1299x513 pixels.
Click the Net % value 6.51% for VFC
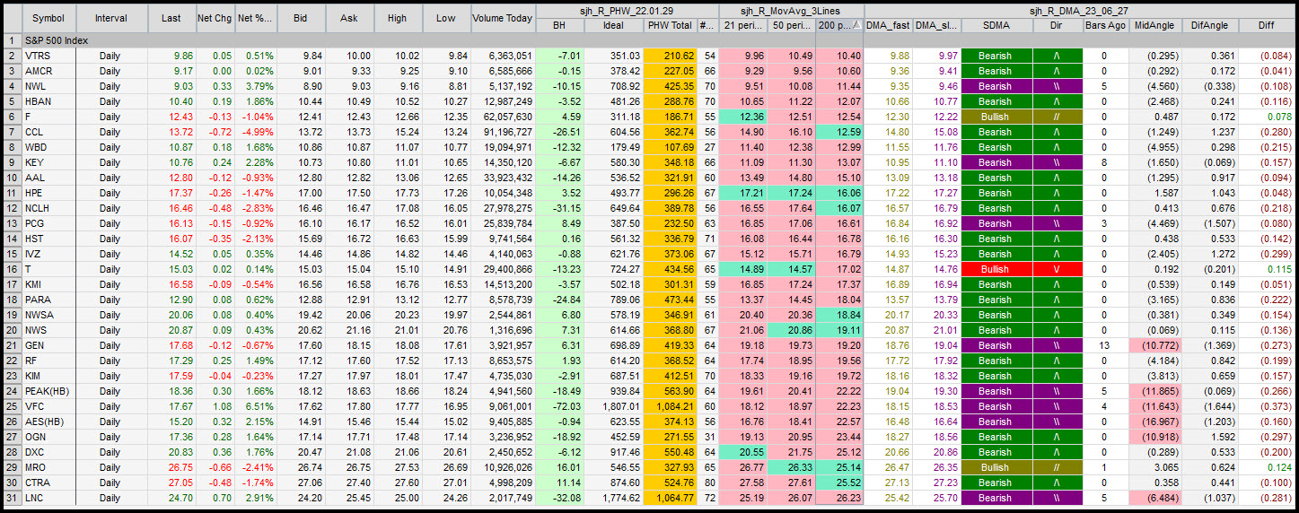coord(255,406)
